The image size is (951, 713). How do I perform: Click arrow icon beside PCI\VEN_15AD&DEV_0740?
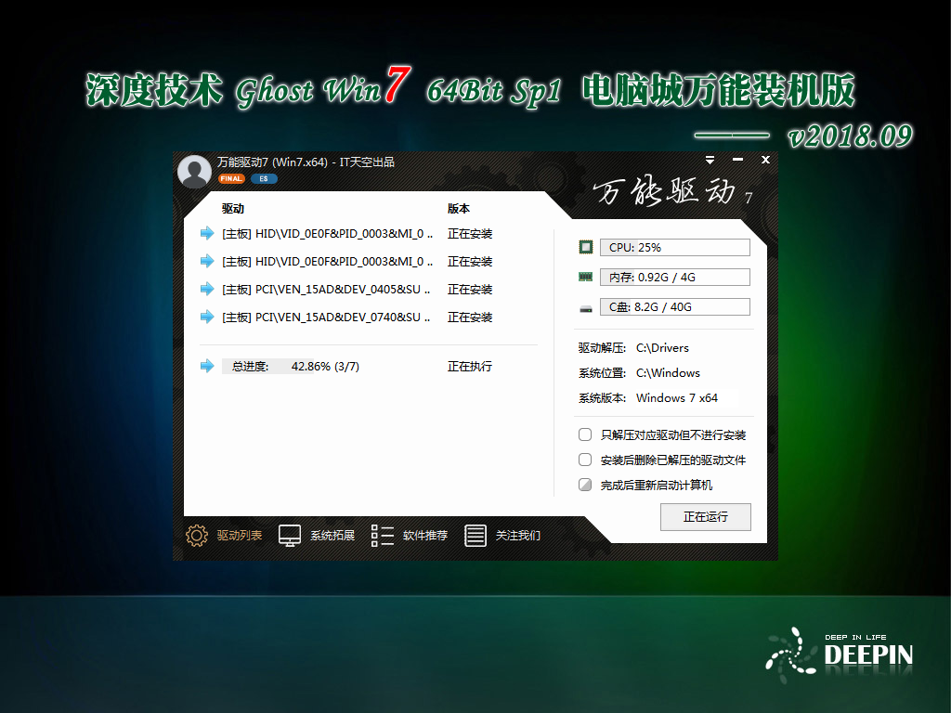tap(207, 318)
